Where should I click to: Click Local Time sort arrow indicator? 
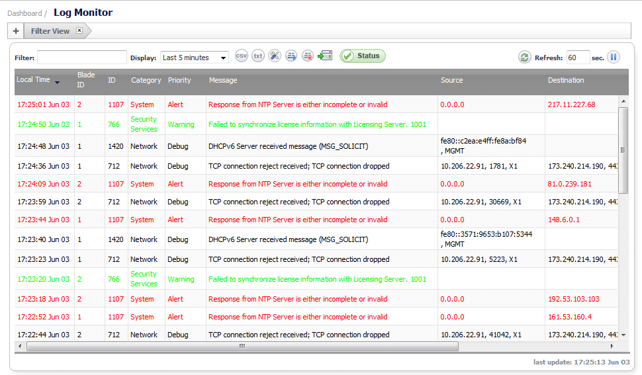pyautogui.click(x=58, y=82)
